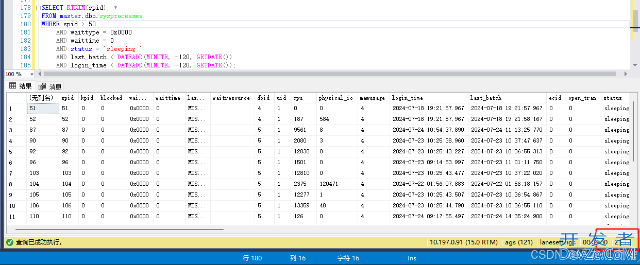Click physical_io cell value 120471

[x=337, y=184]
